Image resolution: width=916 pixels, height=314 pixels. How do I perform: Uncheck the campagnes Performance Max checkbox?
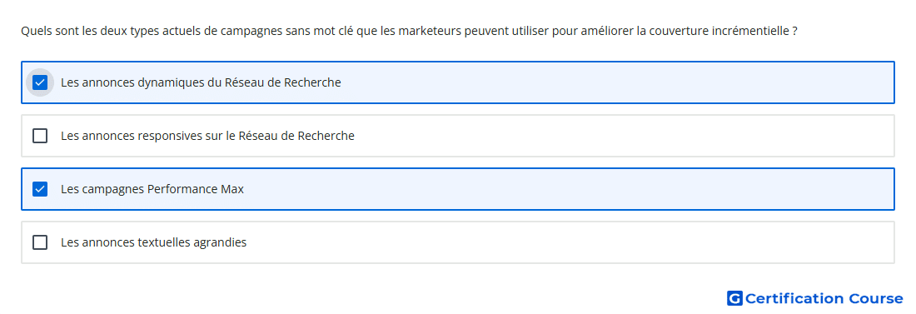(x=40, y=189)
